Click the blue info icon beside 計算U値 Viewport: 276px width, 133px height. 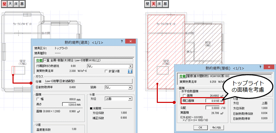click(x=130, y=71)
